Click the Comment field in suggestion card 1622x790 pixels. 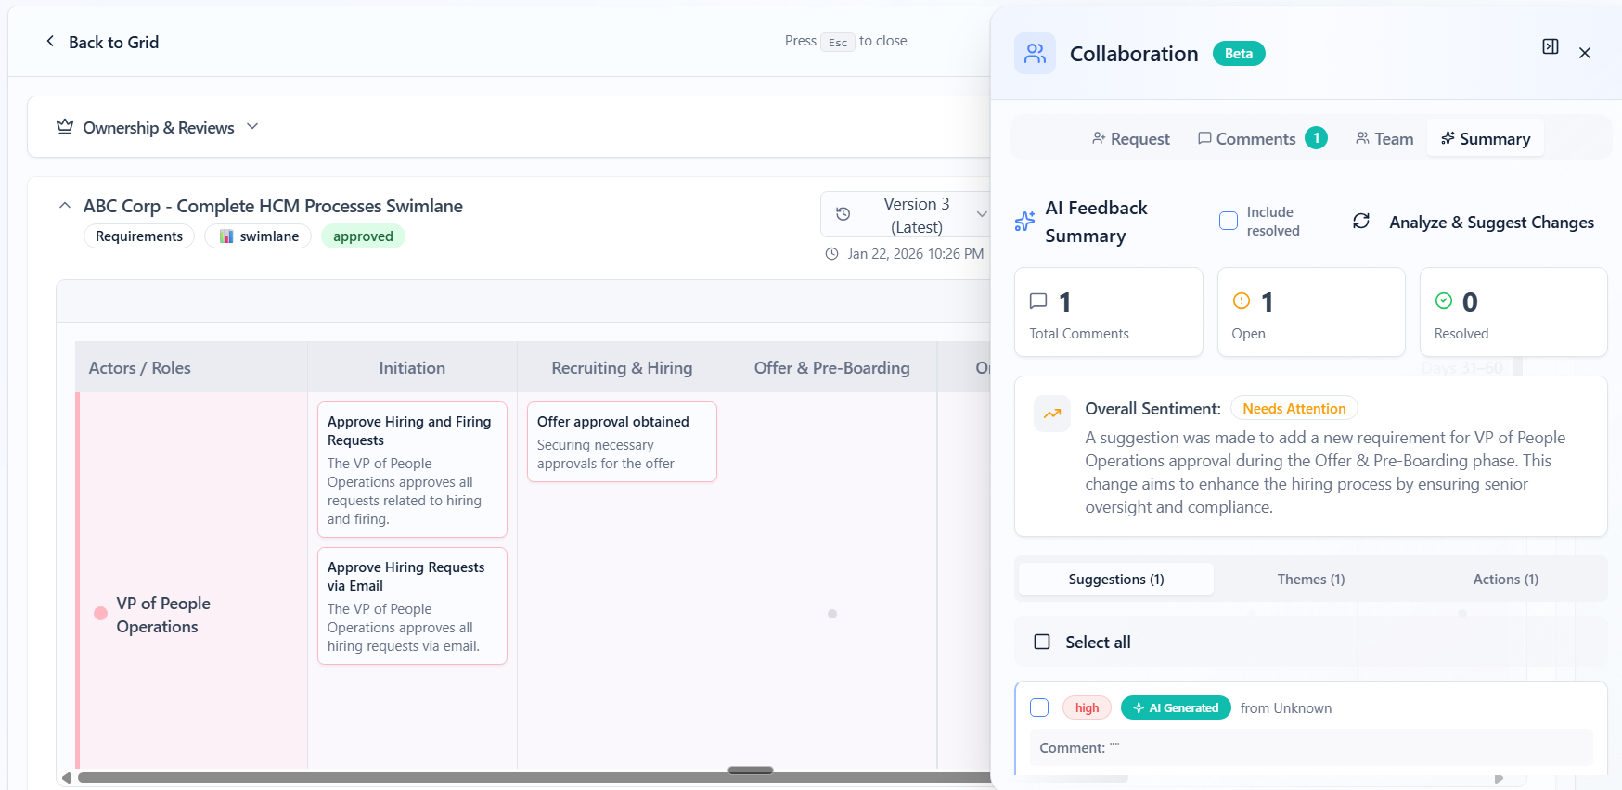point(1311,747)
